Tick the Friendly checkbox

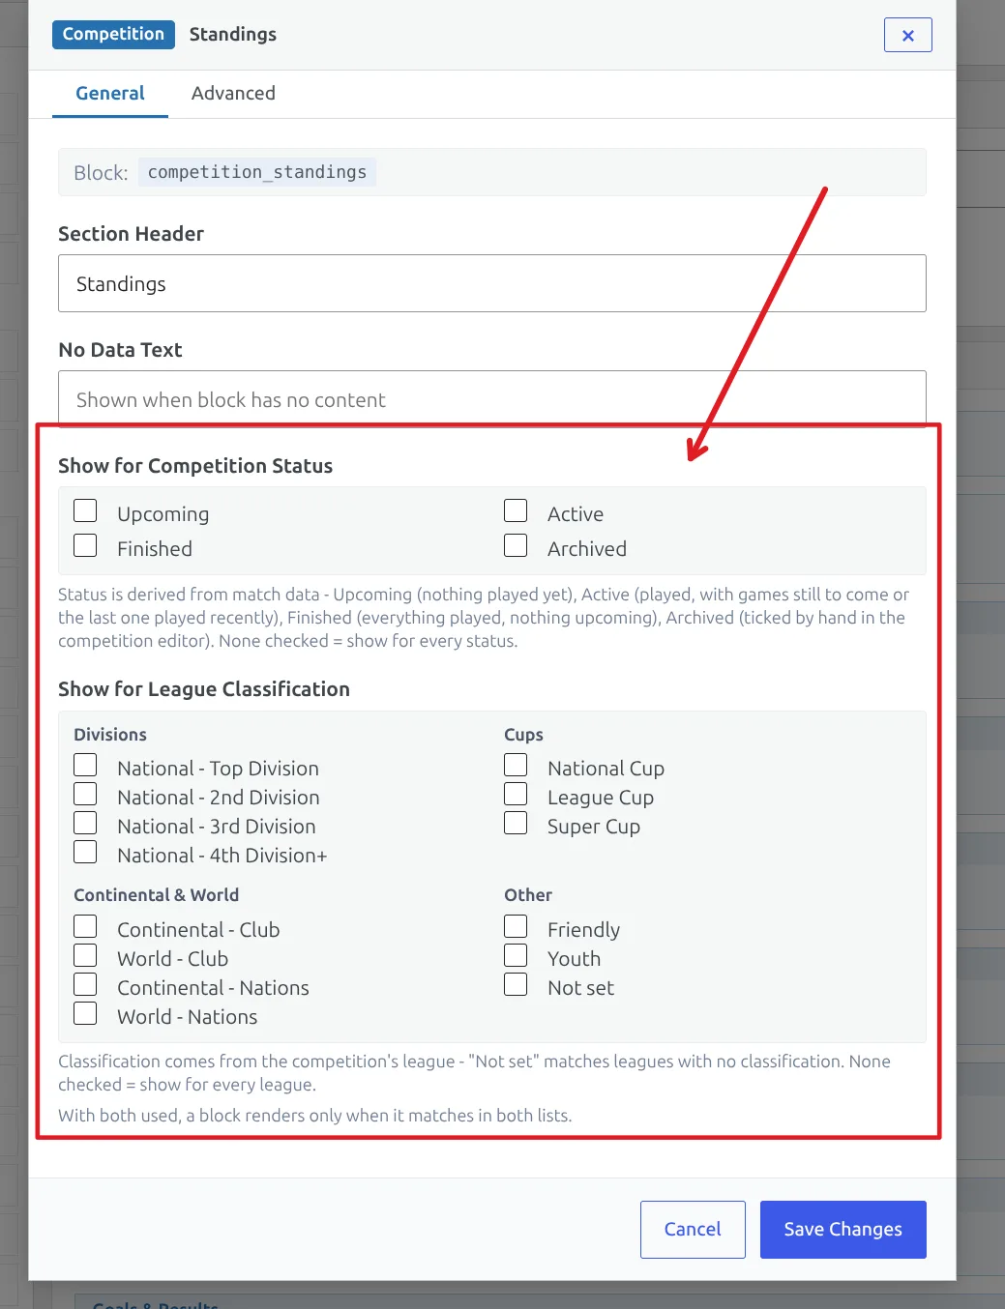[x=516, y=926]
